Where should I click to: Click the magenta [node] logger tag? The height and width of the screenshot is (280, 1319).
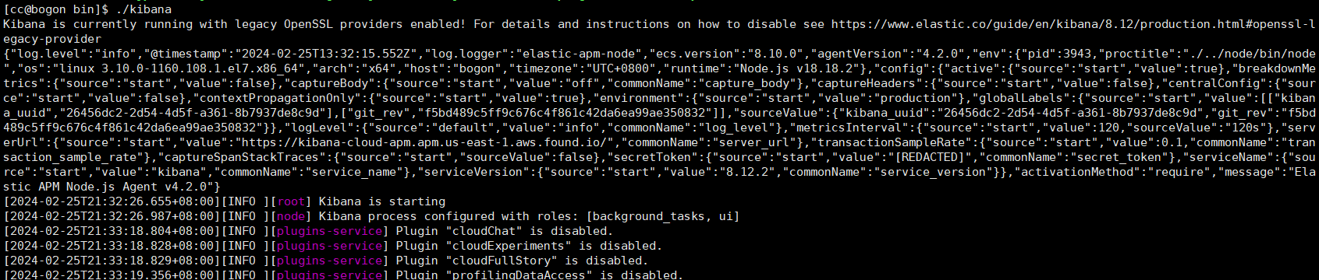(x=291, y=216)
